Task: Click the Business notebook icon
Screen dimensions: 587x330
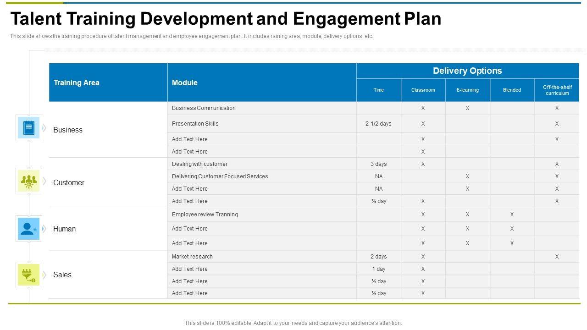Action: [x=29, y=128]
